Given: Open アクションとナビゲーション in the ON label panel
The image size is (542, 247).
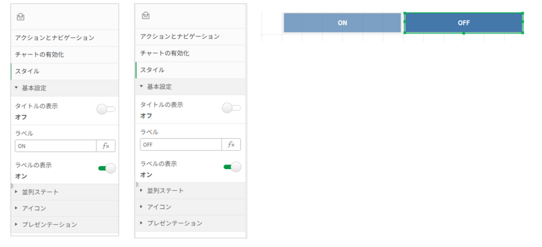Looking at the screenshot, I should click(55, 38).
